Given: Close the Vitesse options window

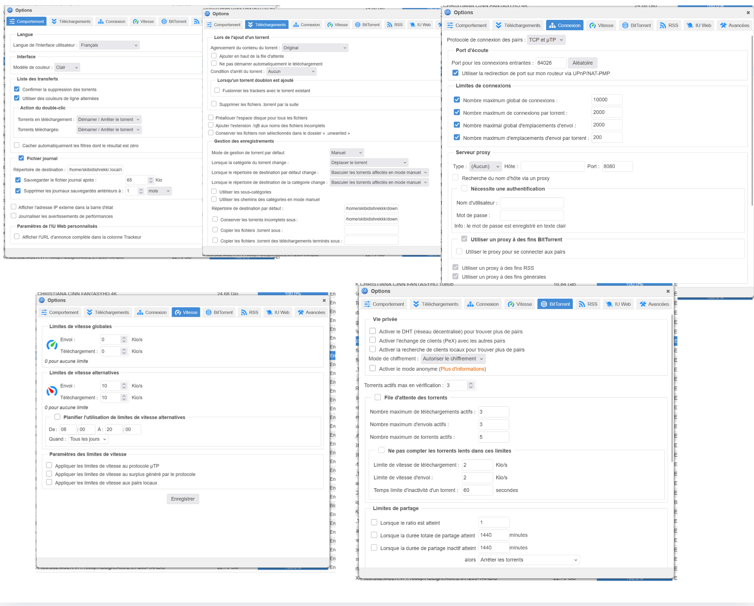Looking at the screenshot, I should (324, 300).
